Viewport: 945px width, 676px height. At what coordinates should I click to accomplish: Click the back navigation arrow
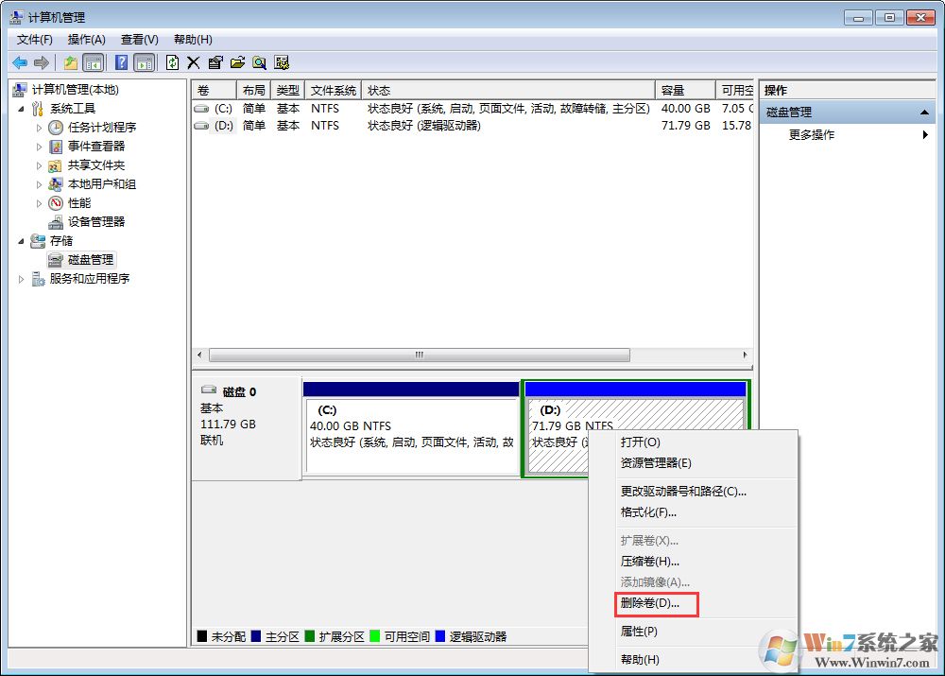19,62
